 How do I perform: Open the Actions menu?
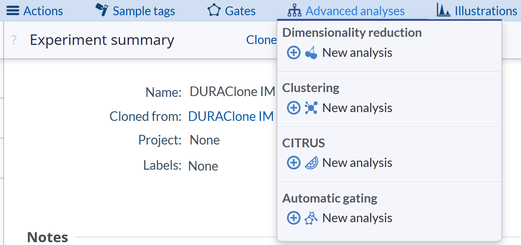[x=43, y=11]
